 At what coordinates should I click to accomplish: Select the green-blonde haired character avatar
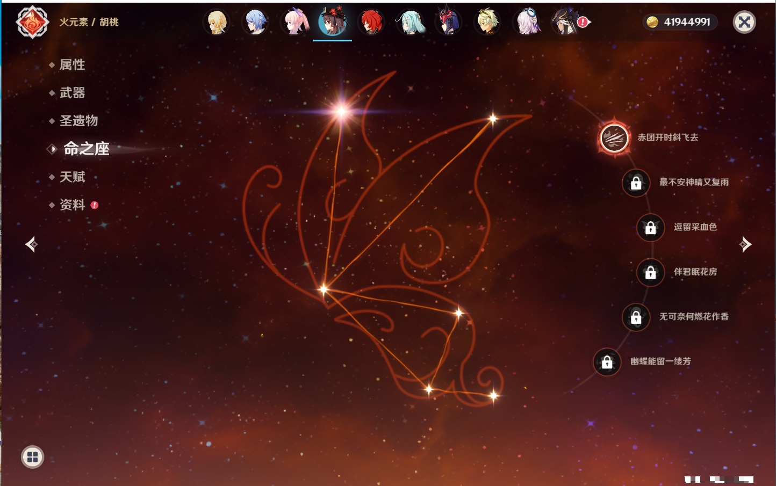[x=487, y=22]
